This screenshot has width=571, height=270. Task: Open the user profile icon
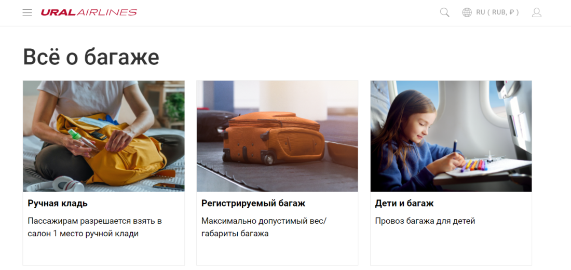point(536,13)
